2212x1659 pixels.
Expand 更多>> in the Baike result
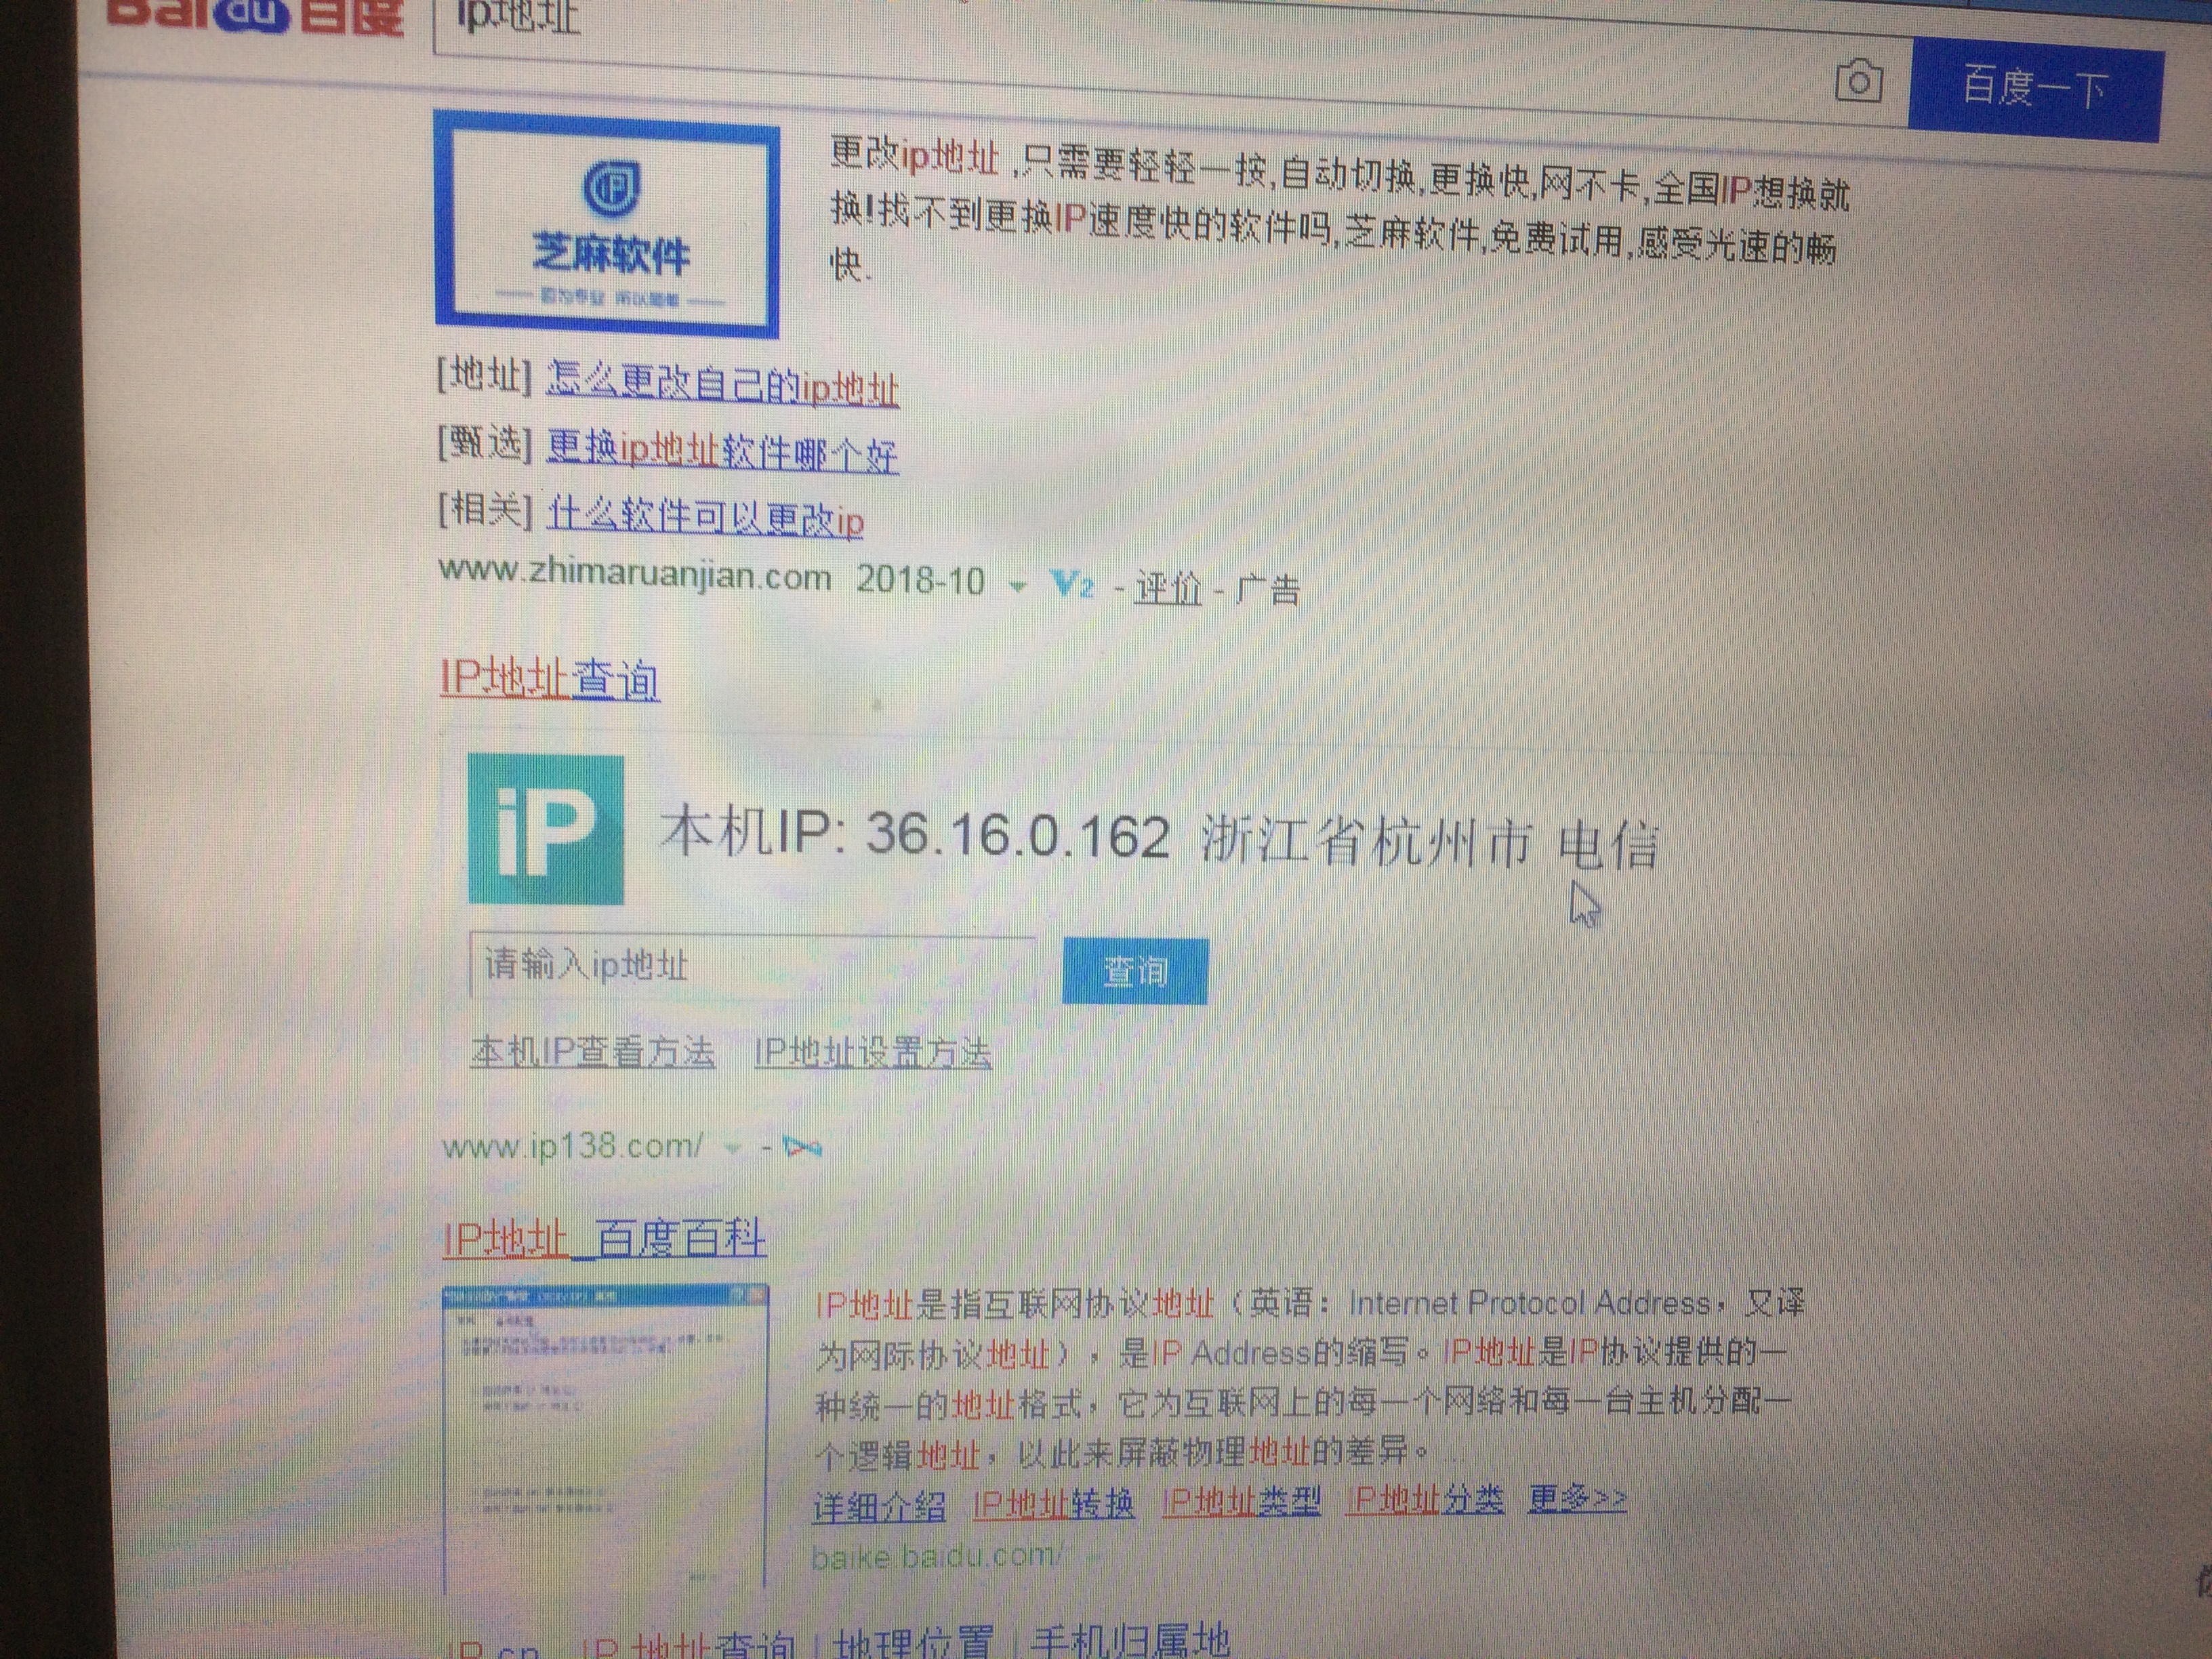1576,1500
